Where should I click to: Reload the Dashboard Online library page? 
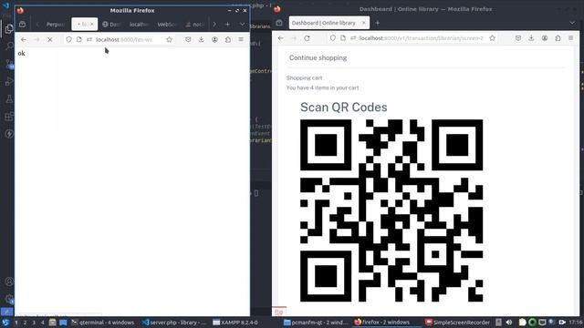tap(307, 38)
